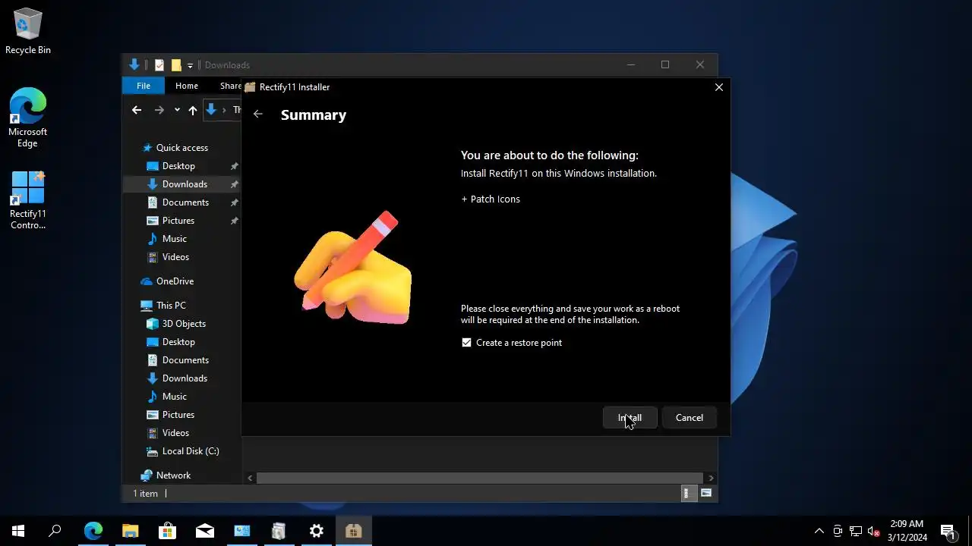
Task: Click the New folder icon in title bar
Action: (x=176, y=65)
